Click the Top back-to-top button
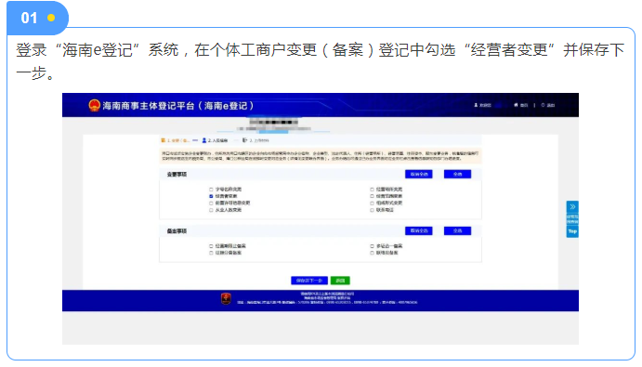This screenshot has height=367, width=642. click(572, 231)
